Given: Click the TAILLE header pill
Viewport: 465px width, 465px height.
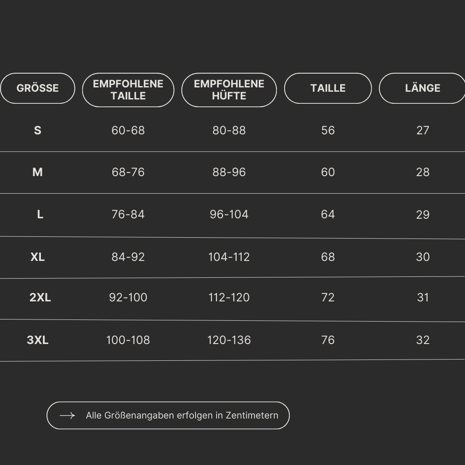Looking at the screenshot, I should tap(328, 88).
